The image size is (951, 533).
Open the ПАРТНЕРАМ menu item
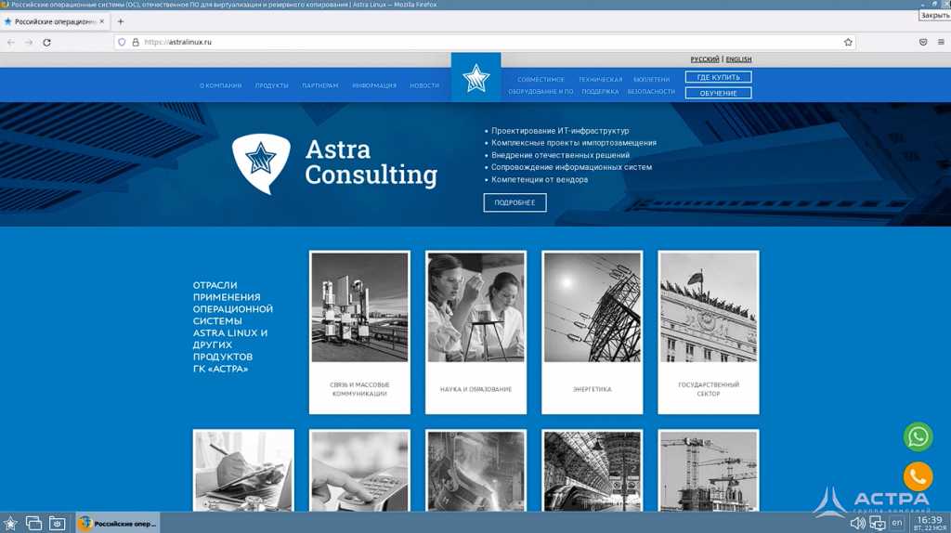[x=320, y=85]
